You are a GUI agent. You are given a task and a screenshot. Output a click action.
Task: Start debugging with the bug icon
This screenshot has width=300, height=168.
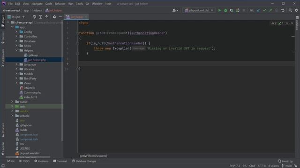click(x=225, y=10)
